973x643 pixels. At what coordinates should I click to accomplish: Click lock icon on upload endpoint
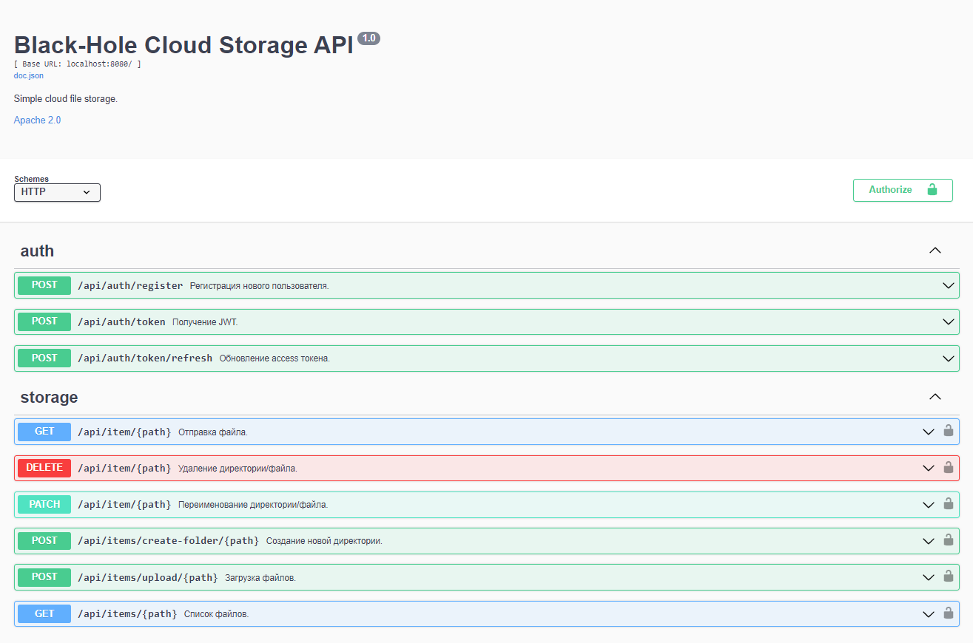tap(948, 576)
